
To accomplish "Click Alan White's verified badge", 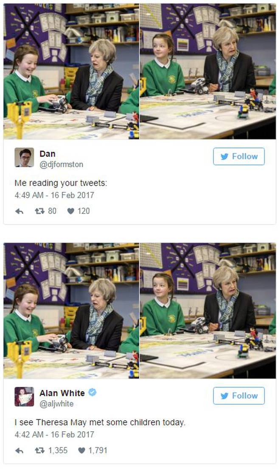I will point(92,392).
